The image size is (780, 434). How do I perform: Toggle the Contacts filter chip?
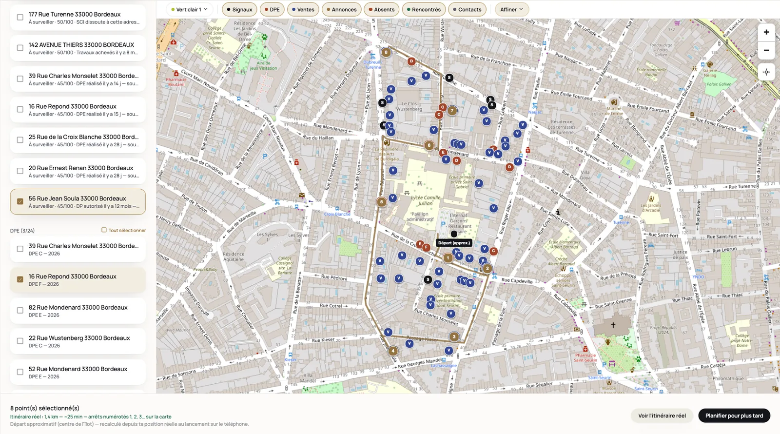click(x=467, y=9)
